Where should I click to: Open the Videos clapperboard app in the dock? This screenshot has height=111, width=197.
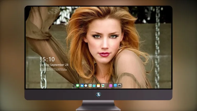pos(94,86)
